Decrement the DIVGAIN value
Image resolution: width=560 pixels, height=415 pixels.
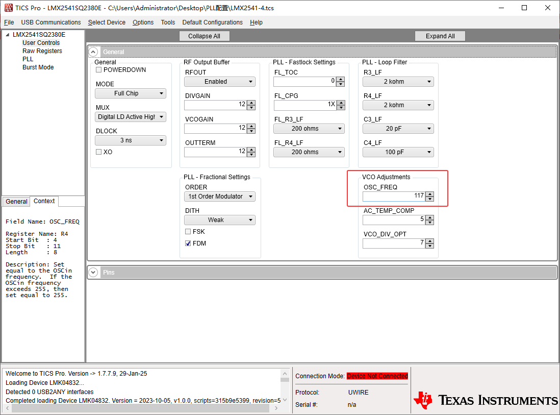(x=251, y=108)
